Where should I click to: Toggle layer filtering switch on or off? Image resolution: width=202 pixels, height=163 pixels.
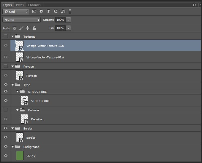pos(70,12)
